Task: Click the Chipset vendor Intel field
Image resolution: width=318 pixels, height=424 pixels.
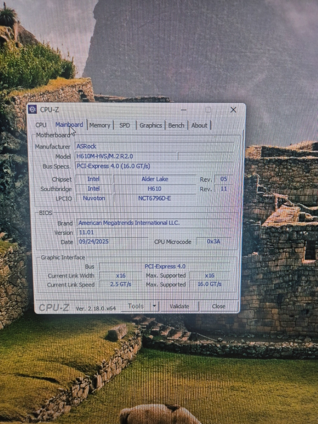Action: point(94,179)
